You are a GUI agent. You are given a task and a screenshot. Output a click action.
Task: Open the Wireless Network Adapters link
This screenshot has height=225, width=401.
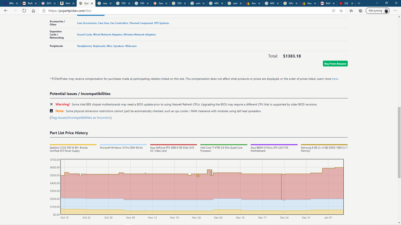140,35
